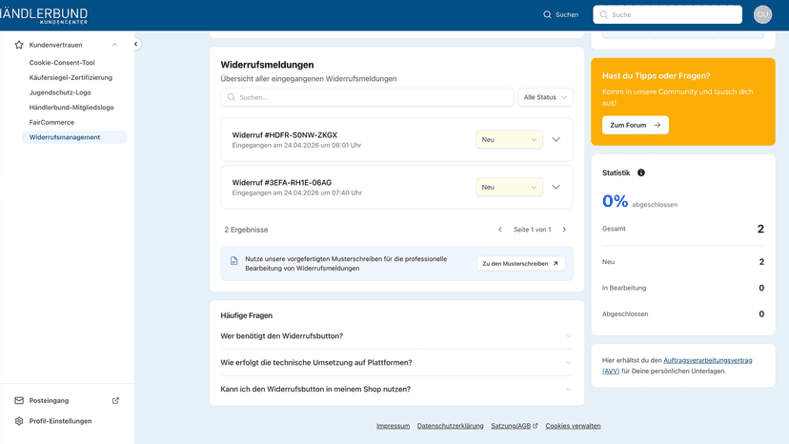Screen dimensions: 789x444
Task: Expand details of Widerruf #3EFA-RH1E-06AG
Action: point(556,188)
